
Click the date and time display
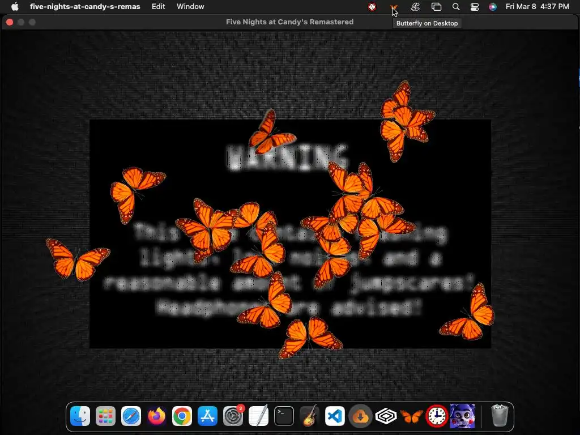[x=537, y=7]
